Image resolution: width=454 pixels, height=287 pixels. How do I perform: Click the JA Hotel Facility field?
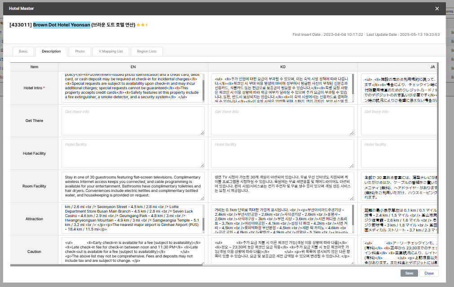399,153
